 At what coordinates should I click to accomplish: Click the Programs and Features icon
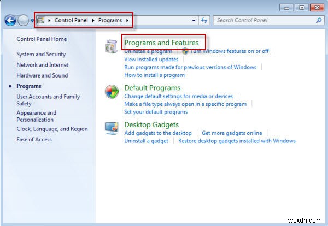click(111, 46)
